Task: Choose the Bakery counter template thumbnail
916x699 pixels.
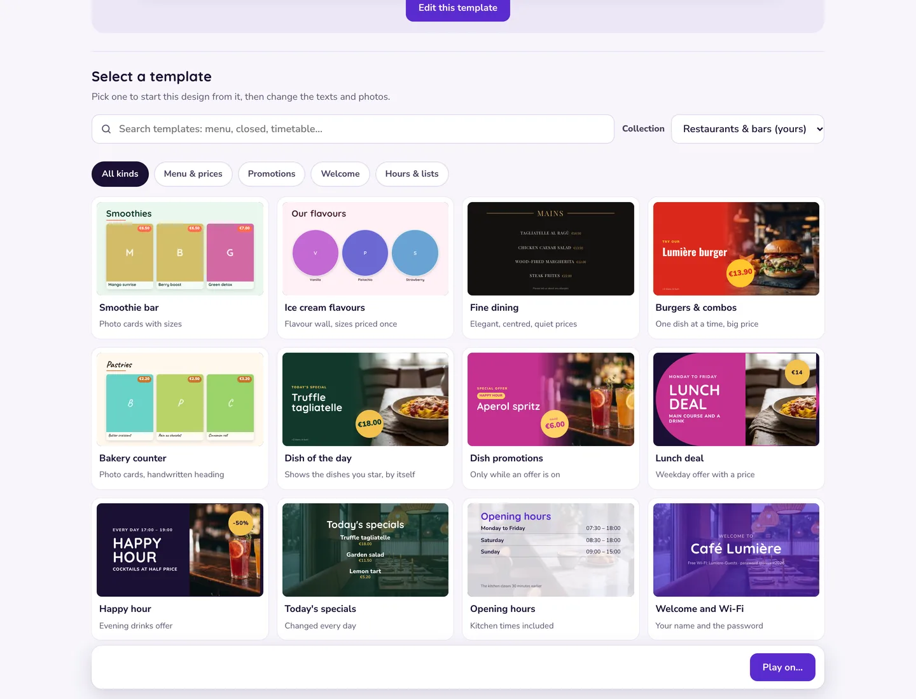Action: (x=180, y=399)
